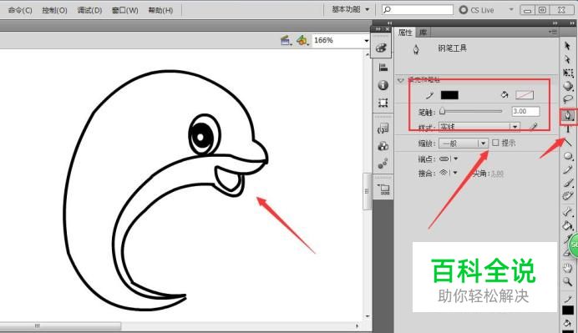Open the 样式 stroke style dropdown
The width and height of the screenshot is (578, 333).
tap(479, 127)
